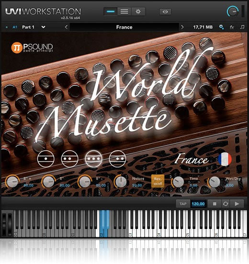This screenshot has height=264, width=249.
Task: Click the 17,71 MB memory readout
Action: pyautogui.click(x=203, y=27)
